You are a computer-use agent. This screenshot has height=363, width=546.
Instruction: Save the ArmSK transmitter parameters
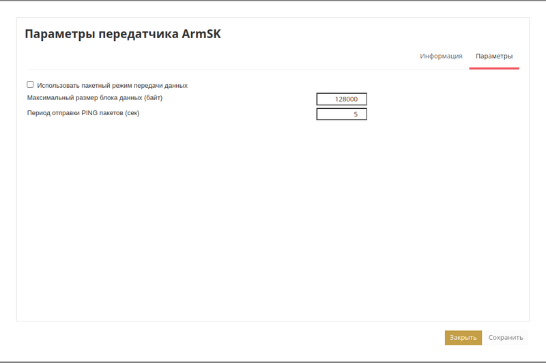point(506,338)
